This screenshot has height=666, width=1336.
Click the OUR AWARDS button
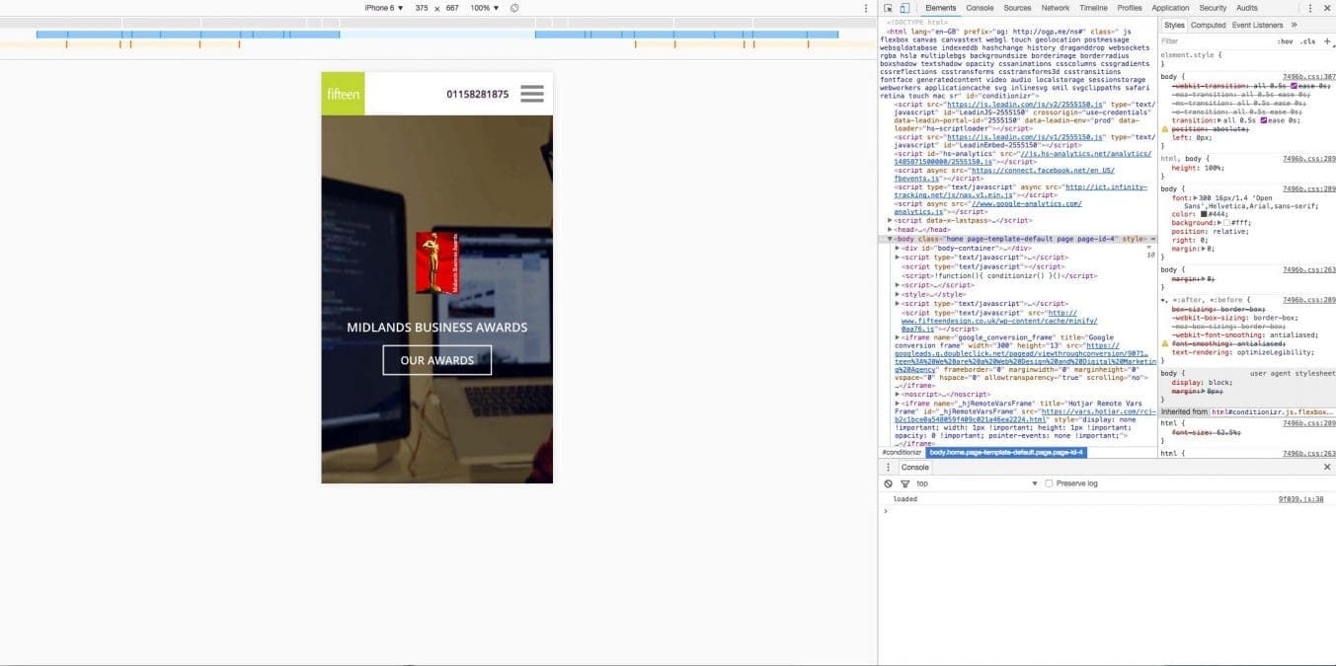[436, 360]
